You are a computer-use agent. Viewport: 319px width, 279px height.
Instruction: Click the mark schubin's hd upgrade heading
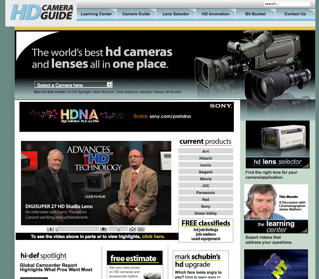click(198, 261)
